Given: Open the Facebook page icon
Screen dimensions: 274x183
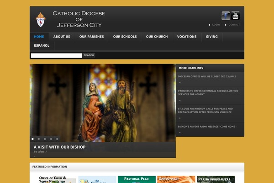Looking at the screenshot, I should point(226,16).
